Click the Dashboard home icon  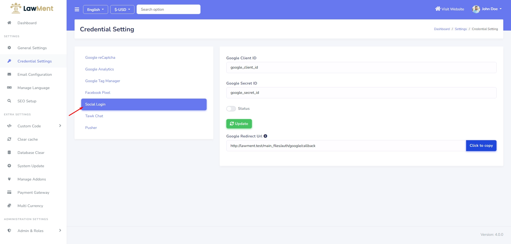[x=9, y=23]
